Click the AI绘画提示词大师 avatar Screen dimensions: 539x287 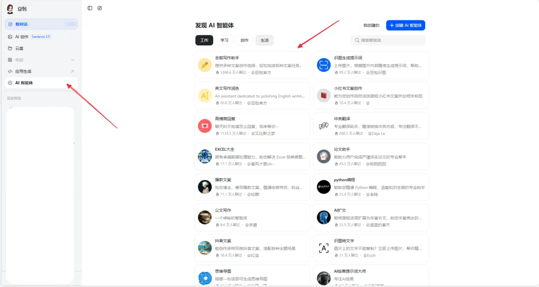(323, 278)
